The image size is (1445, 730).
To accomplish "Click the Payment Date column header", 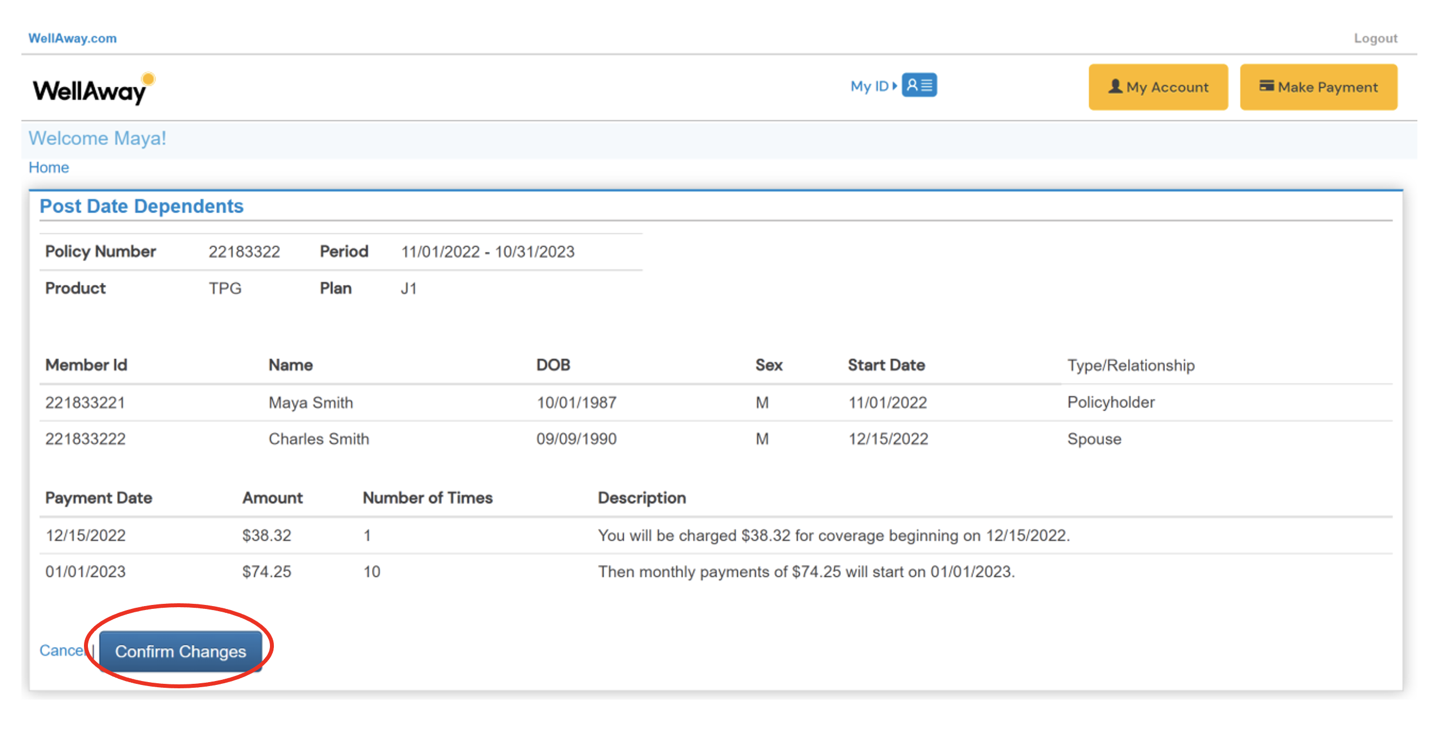I will point(99,498).
